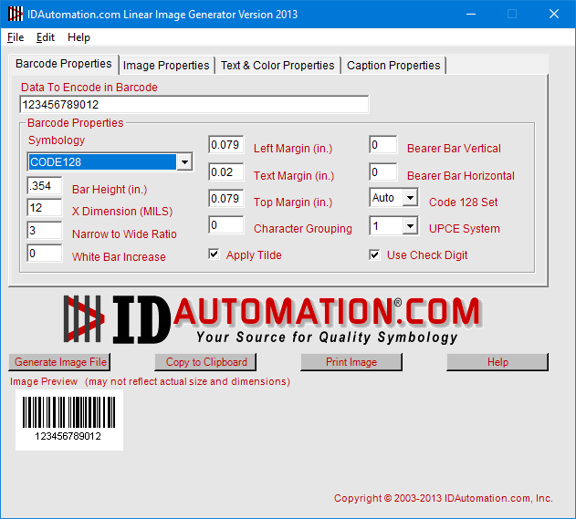Click the Bearer Bar Horizontal field
The height and width of the screenshot is (519, 576).
[382, 172]
